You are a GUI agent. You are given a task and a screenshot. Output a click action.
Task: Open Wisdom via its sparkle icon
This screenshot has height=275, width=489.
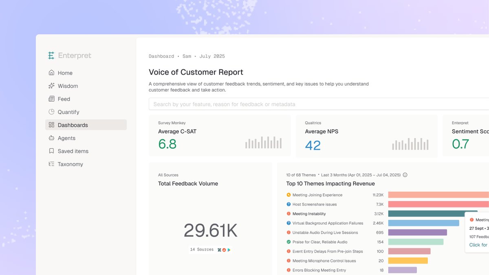click(51, 86)
